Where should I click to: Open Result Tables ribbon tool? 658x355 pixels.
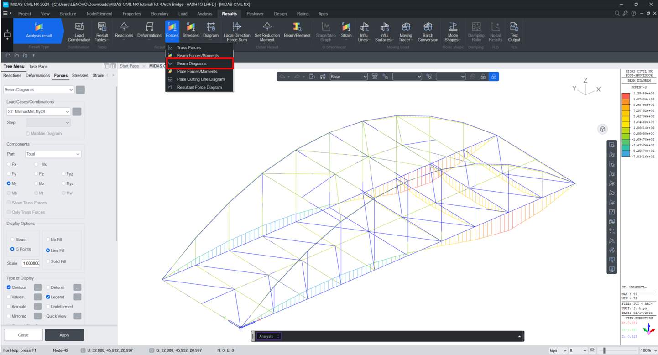(x=102, y=32)
